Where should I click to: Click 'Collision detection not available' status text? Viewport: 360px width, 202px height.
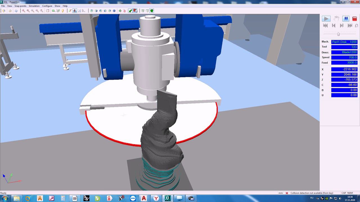(x=312, y=193)
